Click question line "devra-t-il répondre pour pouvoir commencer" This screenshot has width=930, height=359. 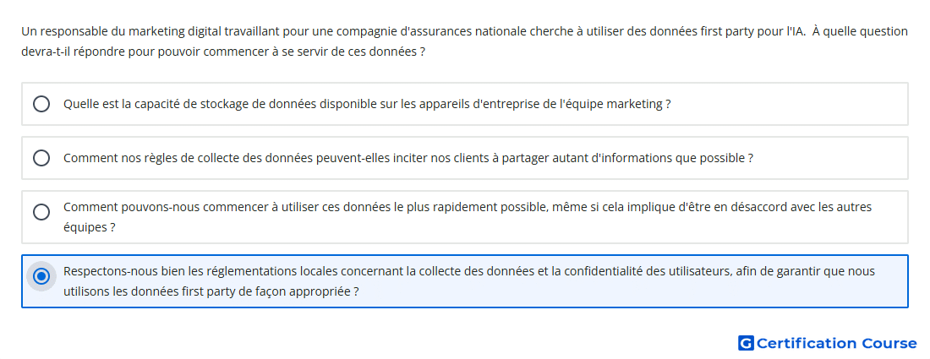[223, 52]
